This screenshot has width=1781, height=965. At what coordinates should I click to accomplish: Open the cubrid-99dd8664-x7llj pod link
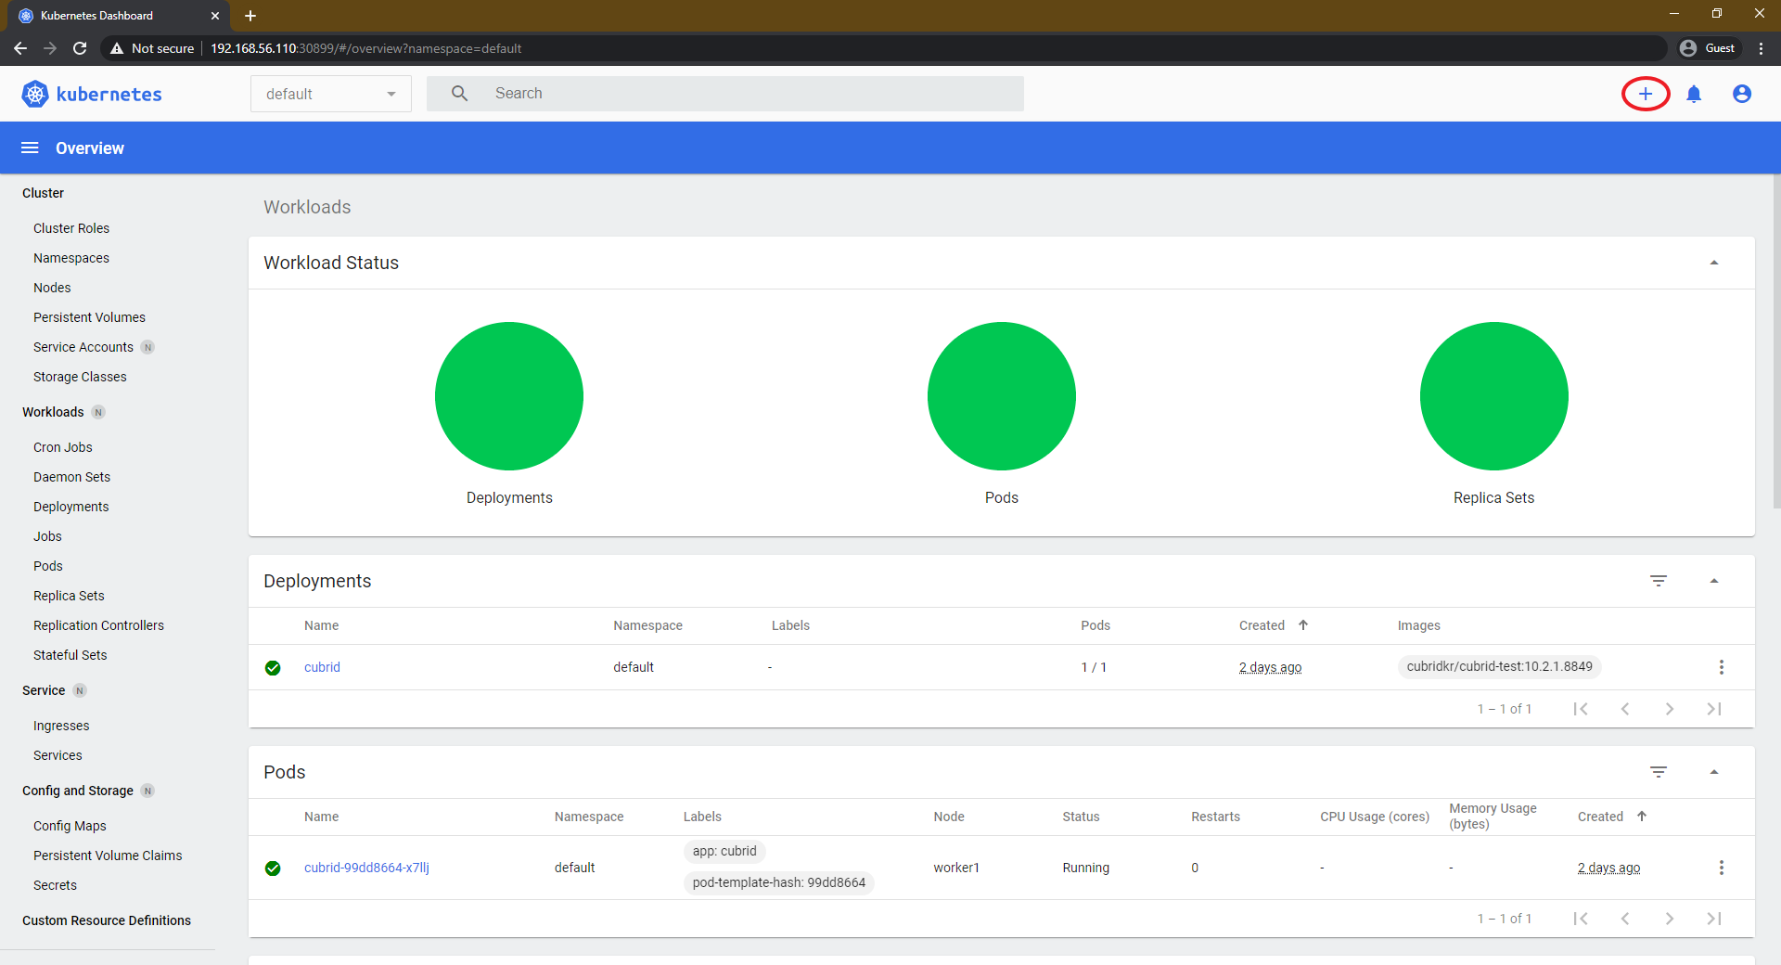tap(366, 868)
